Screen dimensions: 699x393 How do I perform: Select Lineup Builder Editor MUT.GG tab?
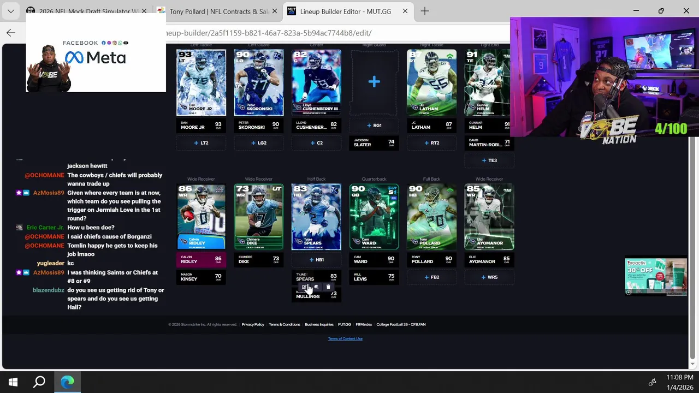(x=347, y=11)
